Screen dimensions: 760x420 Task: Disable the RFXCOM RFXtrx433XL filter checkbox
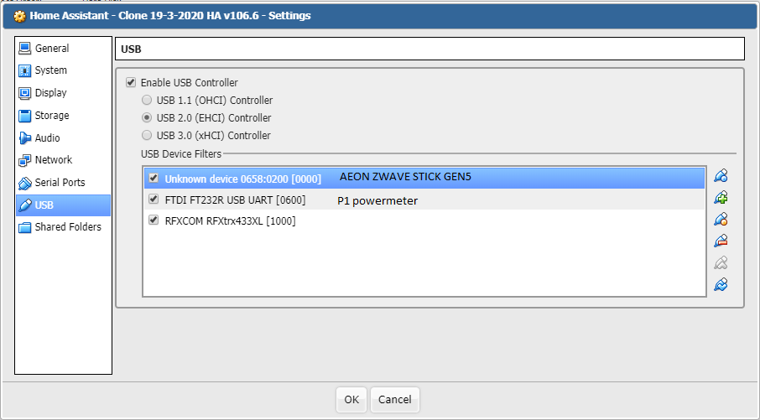pyautogui.click(x=154, y=220)
